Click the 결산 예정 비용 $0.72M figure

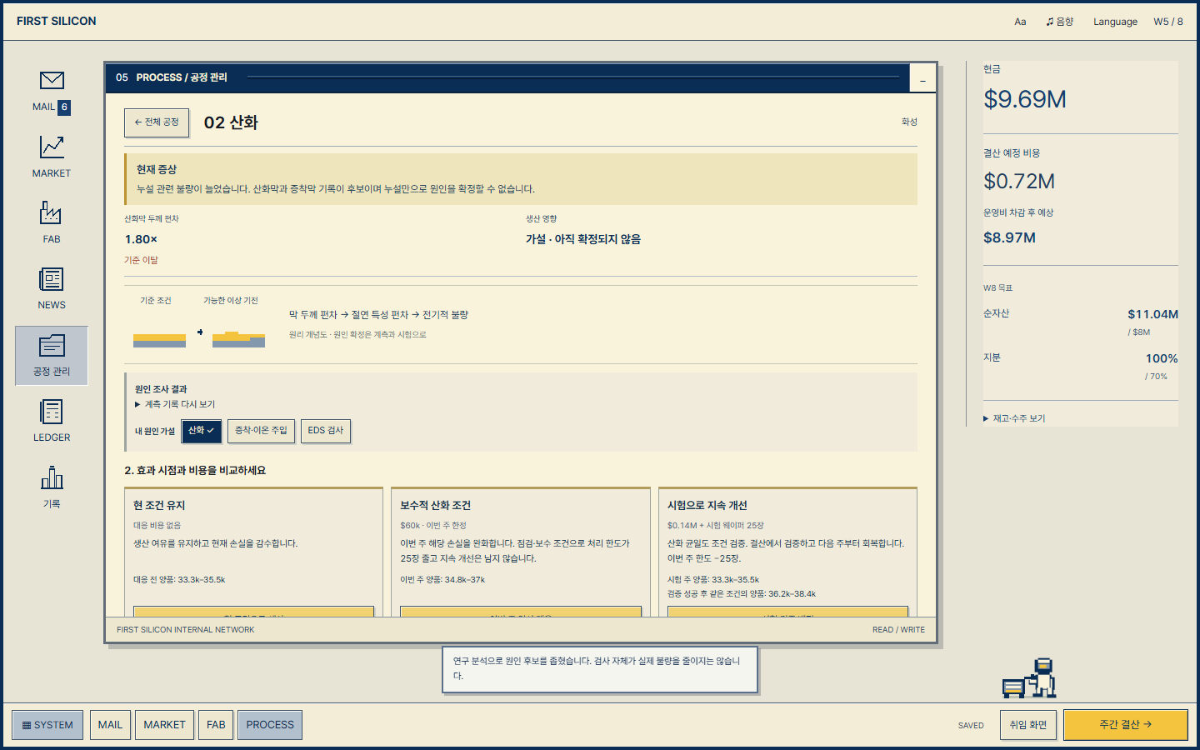(1019, 181)
